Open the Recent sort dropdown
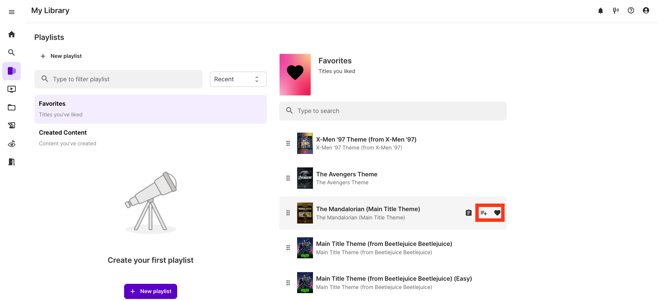The width and height of the screenshot is (658, 300). [x=238, y=79]
